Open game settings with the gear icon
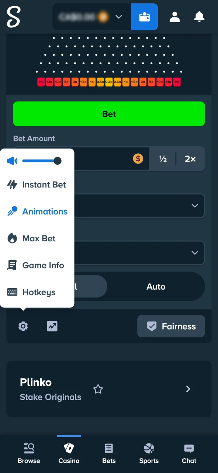The width and height of the screenshot is (218, 473). 23,326
